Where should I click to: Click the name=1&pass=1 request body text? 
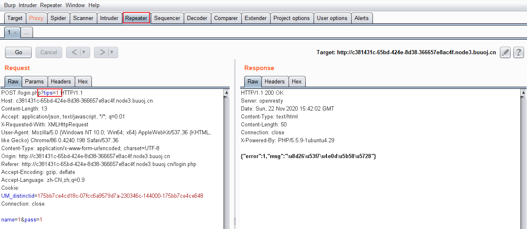[x=22, y=220]
